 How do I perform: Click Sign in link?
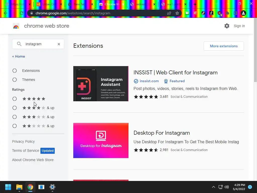point(239,26)
